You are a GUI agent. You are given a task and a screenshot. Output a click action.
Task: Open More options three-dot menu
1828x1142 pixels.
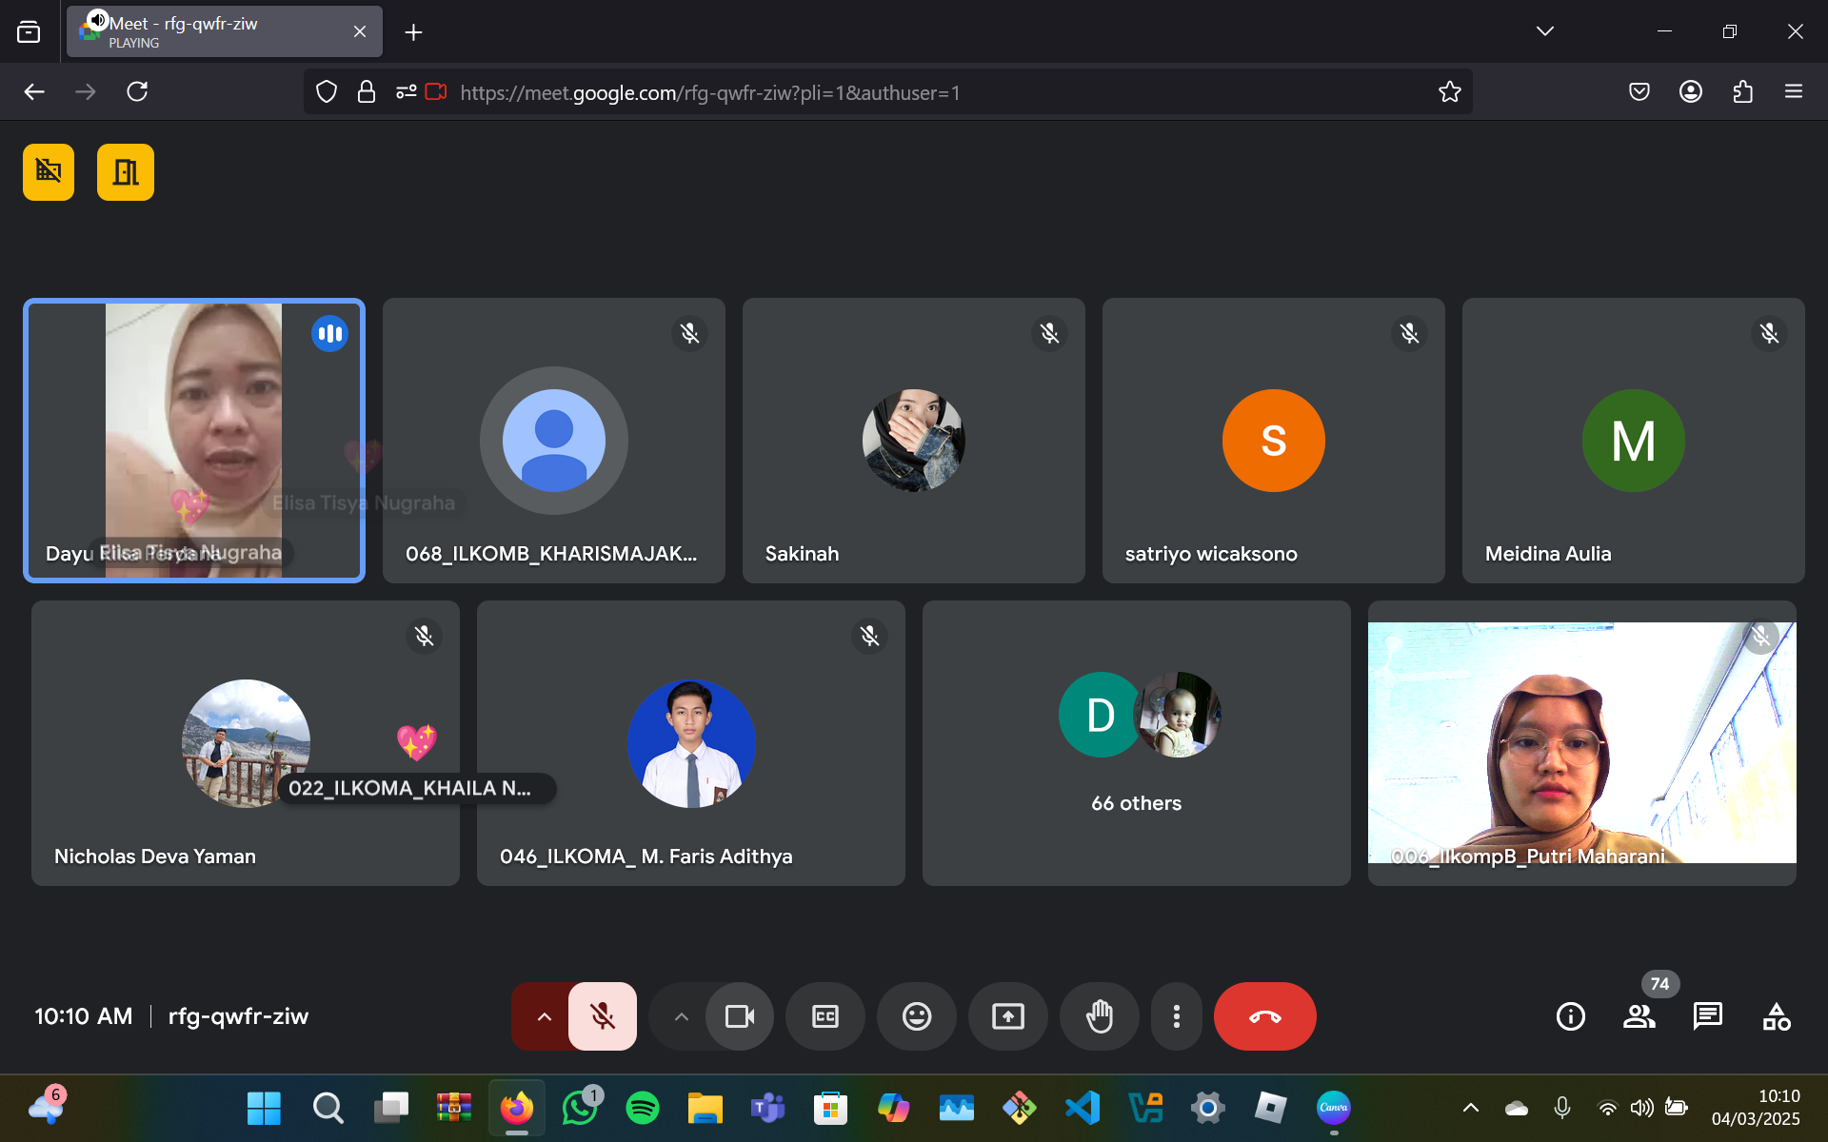1176,1016
